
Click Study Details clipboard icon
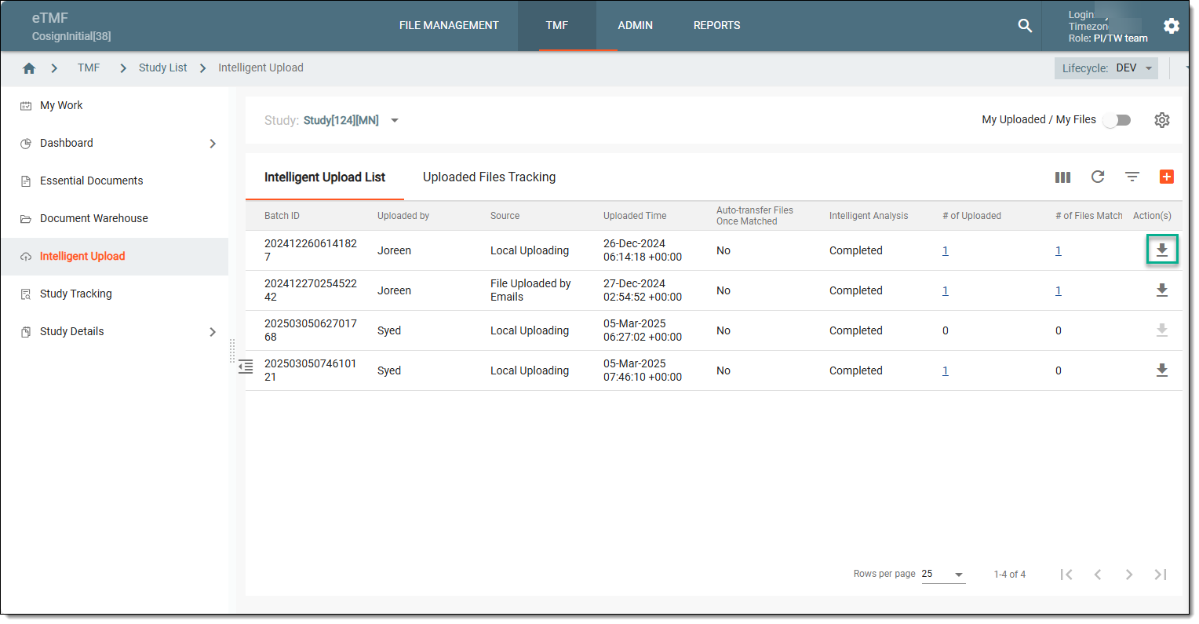pyautogui.click(x=25, y=332)
